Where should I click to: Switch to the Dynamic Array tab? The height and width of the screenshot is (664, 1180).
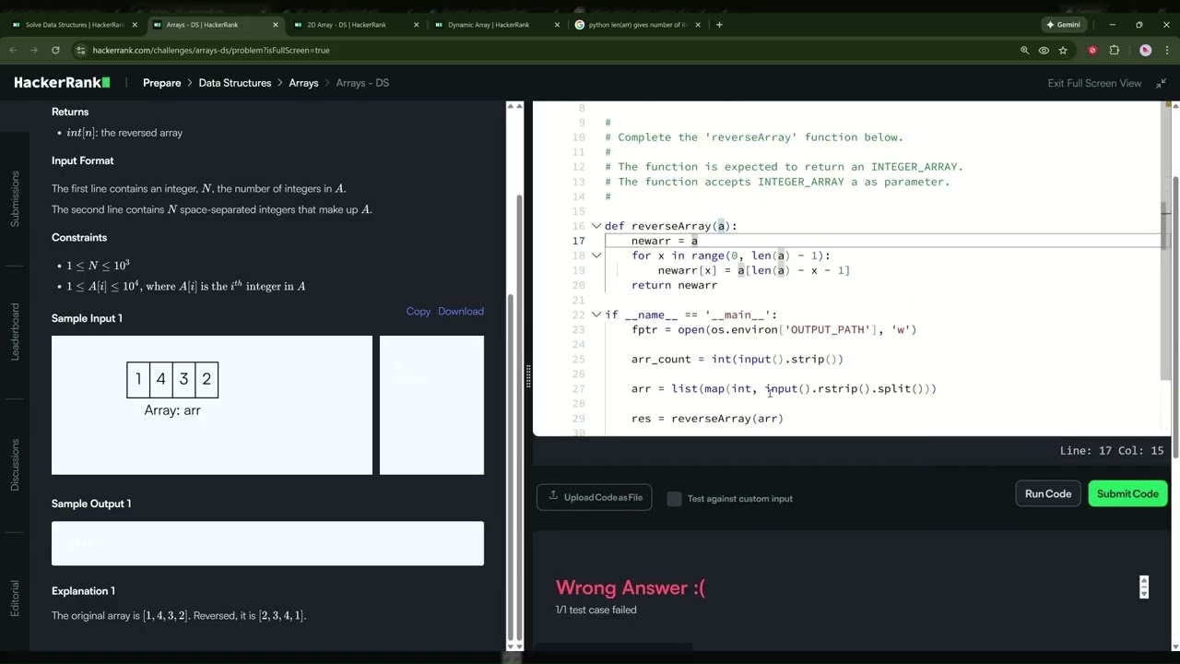pyautogui.click(x=496, y=25)
